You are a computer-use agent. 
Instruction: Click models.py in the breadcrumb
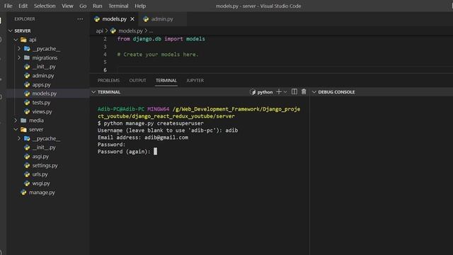(x=130, y=30)
